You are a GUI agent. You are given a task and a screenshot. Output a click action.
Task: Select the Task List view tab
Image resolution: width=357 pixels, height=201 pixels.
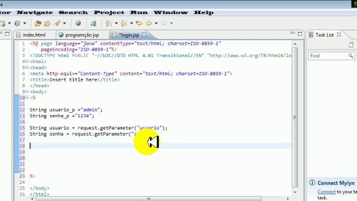(x=324, y=35)
